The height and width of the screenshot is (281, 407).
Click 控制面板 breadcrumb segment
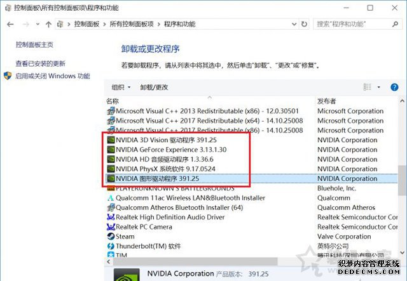[x=86, y=24]
